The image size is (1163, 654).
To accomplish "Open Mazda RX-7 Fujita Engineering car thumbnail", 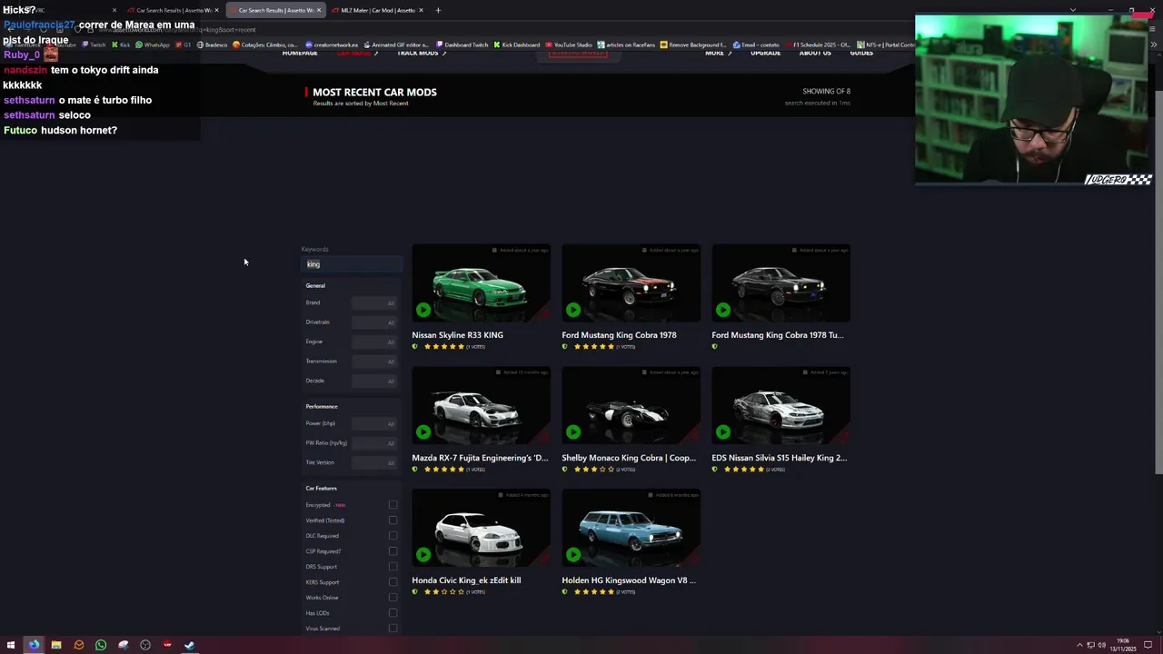I will (x=481, y=405).
